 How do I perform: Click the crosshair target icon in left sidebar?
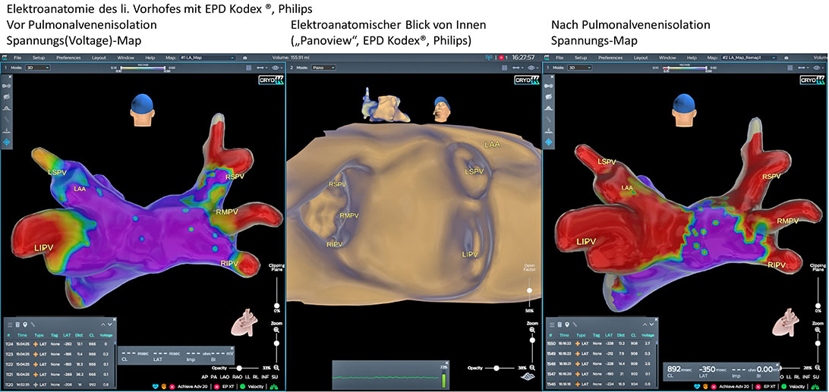(x=8, y=142)
